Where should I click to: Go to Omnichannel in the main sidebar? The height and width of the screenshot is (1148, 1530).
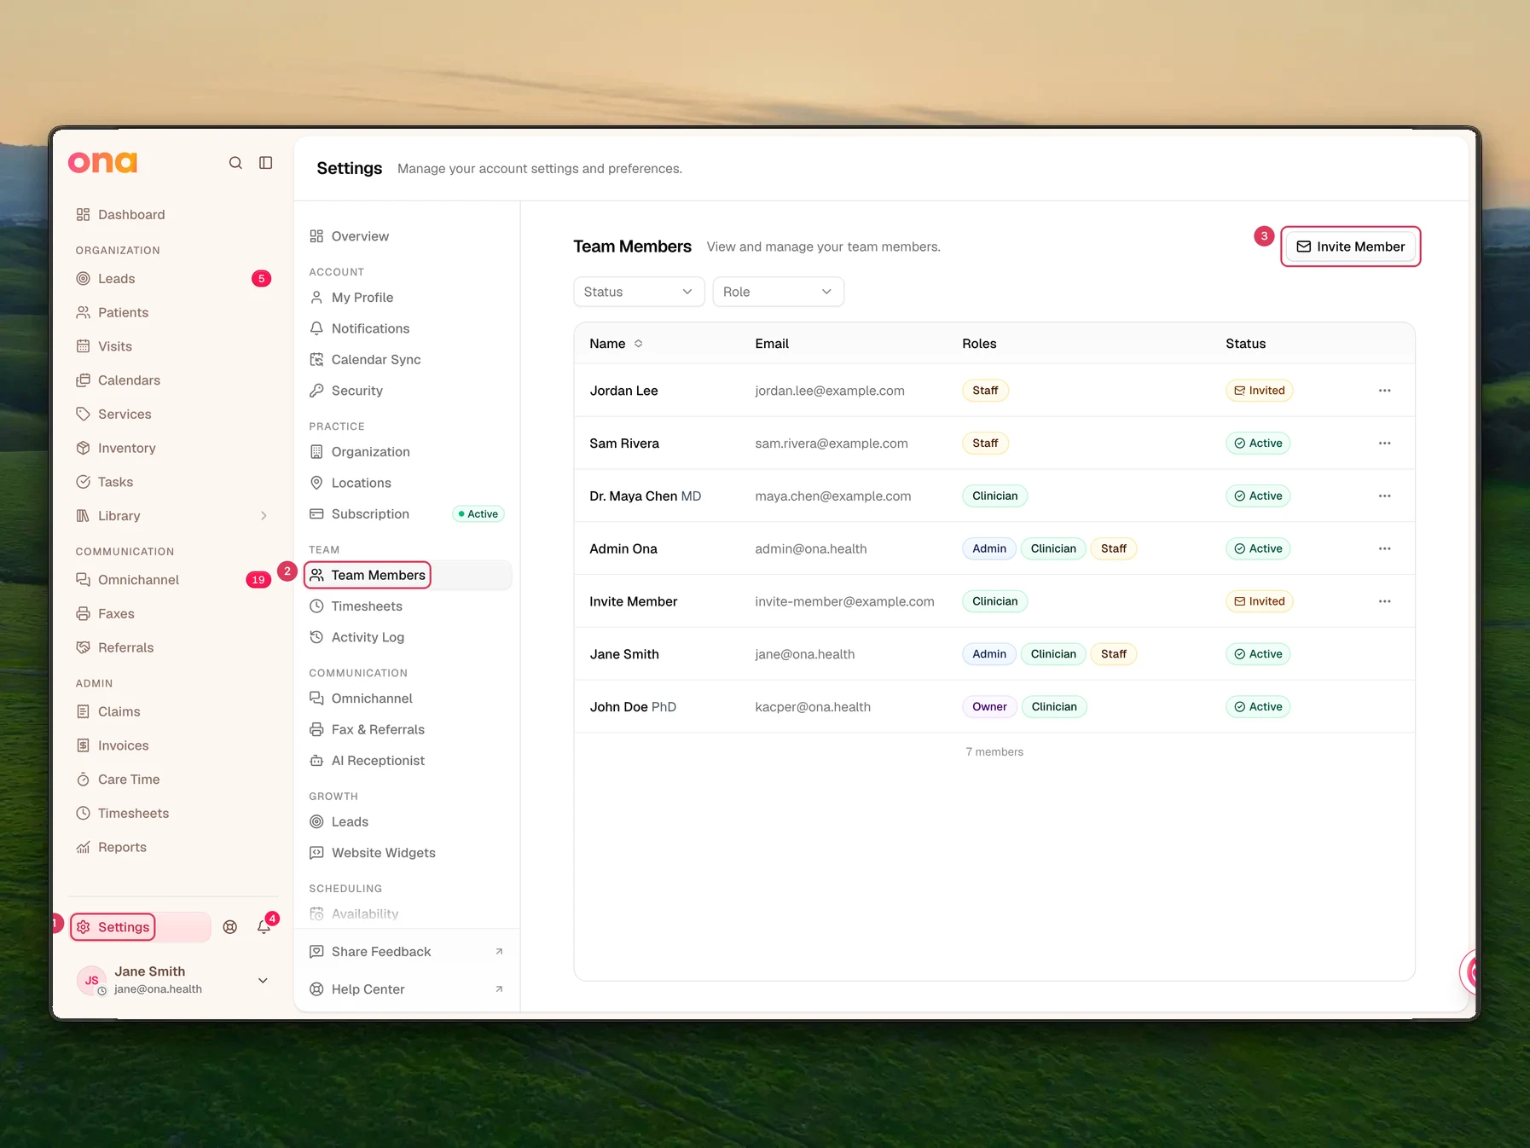173,580
